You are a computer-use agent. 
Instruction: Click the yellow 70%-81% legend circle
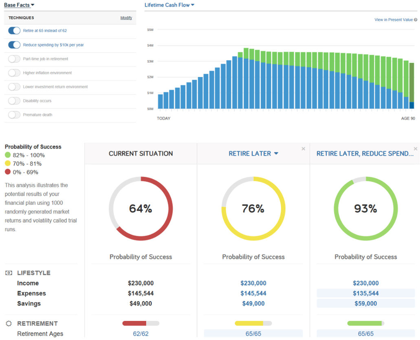pos(7,164)
